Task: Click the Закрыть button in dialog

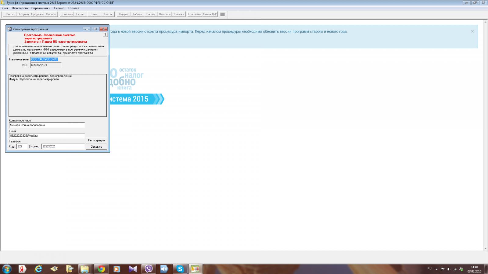Action: (x=96, y=147)
